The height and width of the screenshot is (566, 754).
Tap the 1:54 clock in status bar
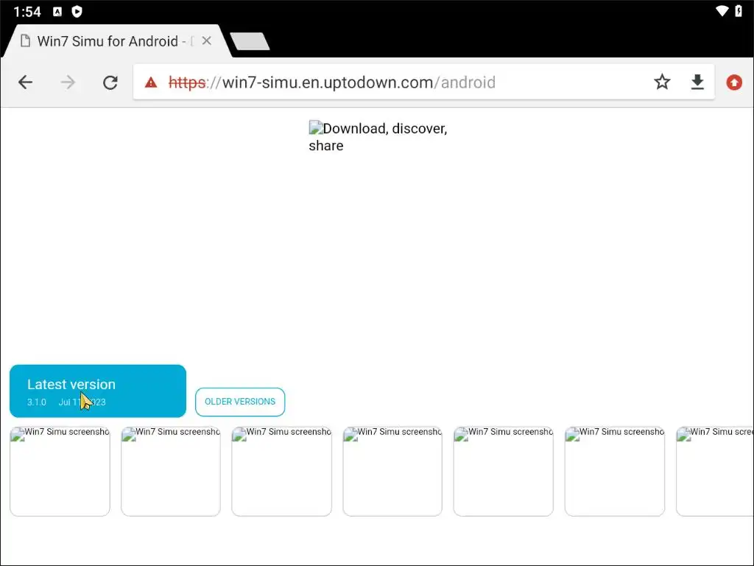point(27,12)
